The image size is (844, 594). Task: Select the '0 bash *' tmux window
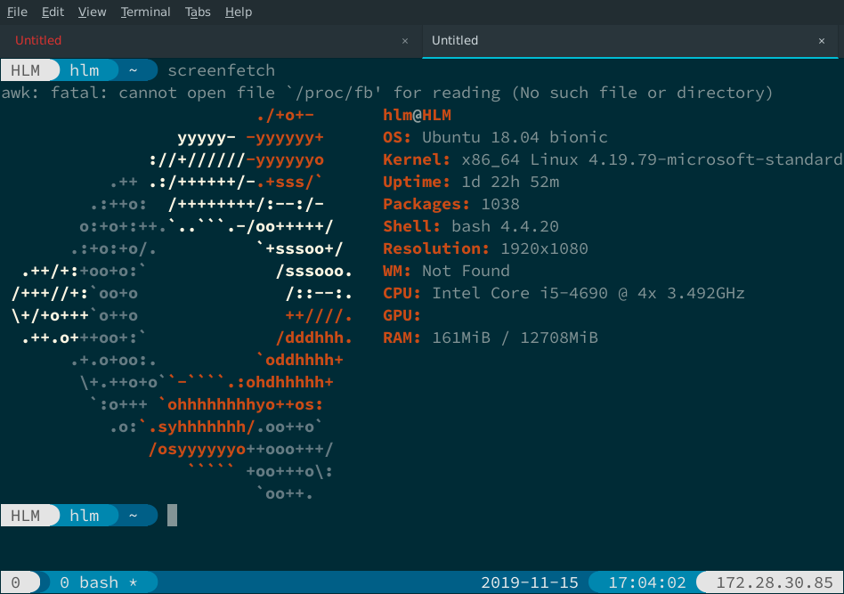(99, 582)
